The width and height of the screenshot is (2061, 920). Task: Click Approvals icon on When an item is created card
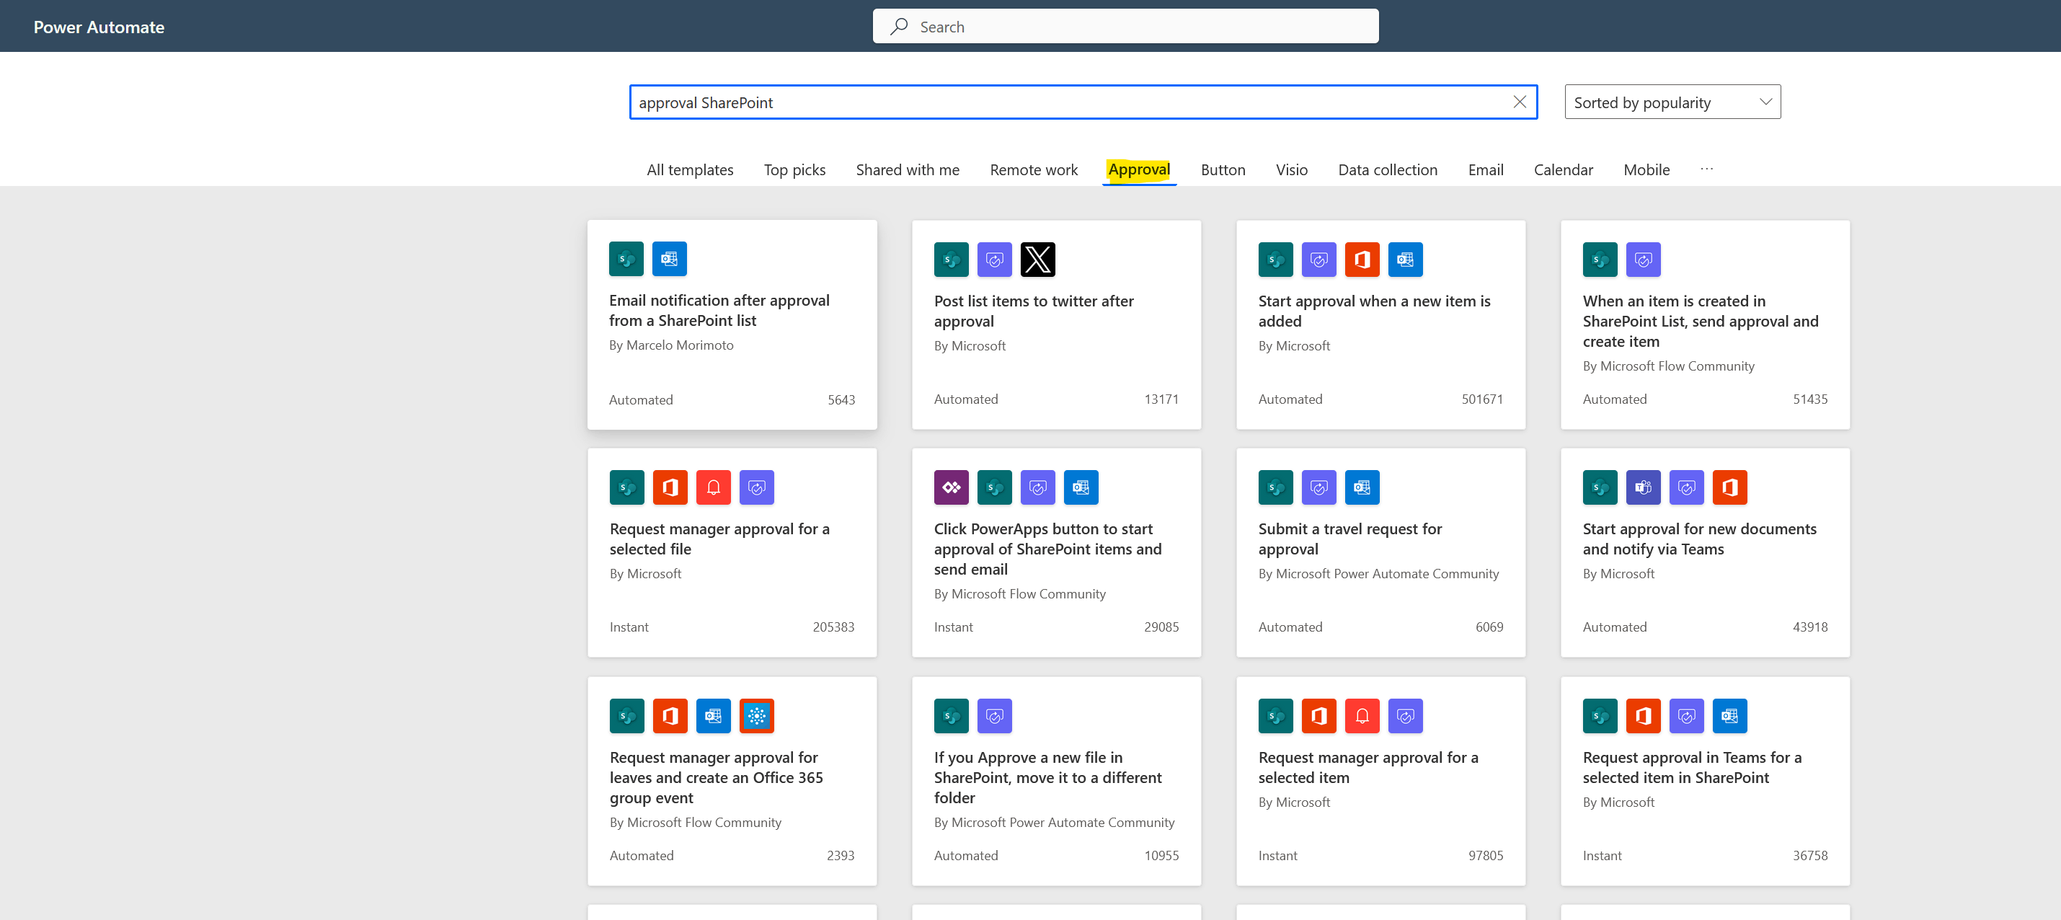coord(1644,259)
